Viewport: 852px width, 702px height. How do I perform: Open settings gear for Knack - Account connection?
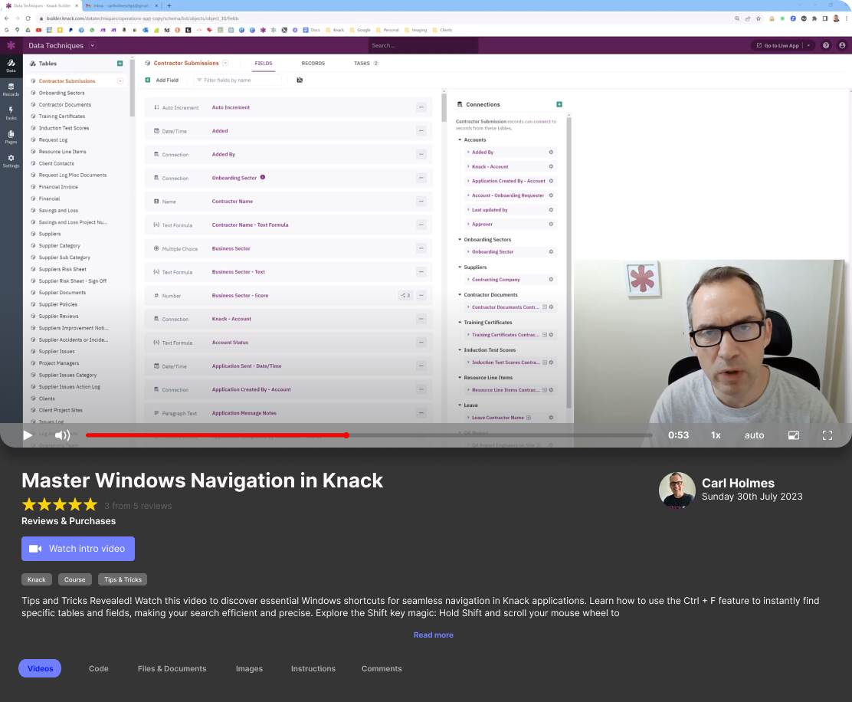pyautogui.click(x=551, y=166)
